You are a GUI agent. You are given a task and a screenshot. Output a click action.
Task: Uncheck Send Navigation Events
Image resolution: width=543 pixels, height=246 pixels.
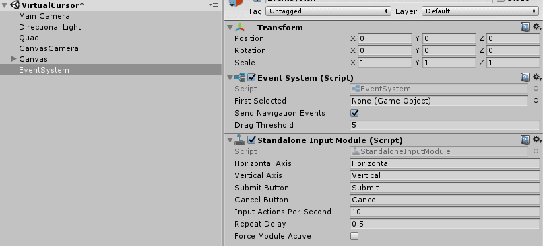(x=354, y=113)
